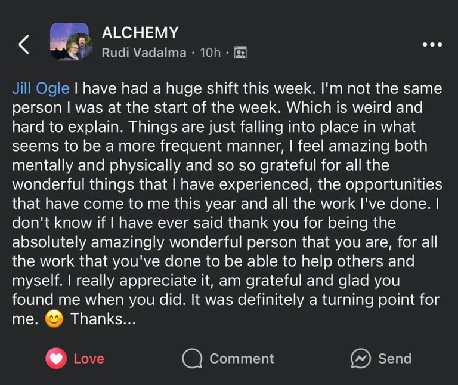Open the circular profile photo of the poster
Image resolution: width=458 pixels, height=385 pixels.
(x=79, y=47)
